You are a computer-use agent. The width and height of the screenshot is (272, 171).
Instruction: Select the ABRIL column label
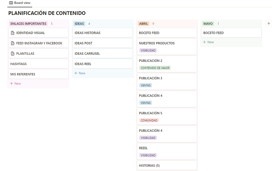point(143,24)
